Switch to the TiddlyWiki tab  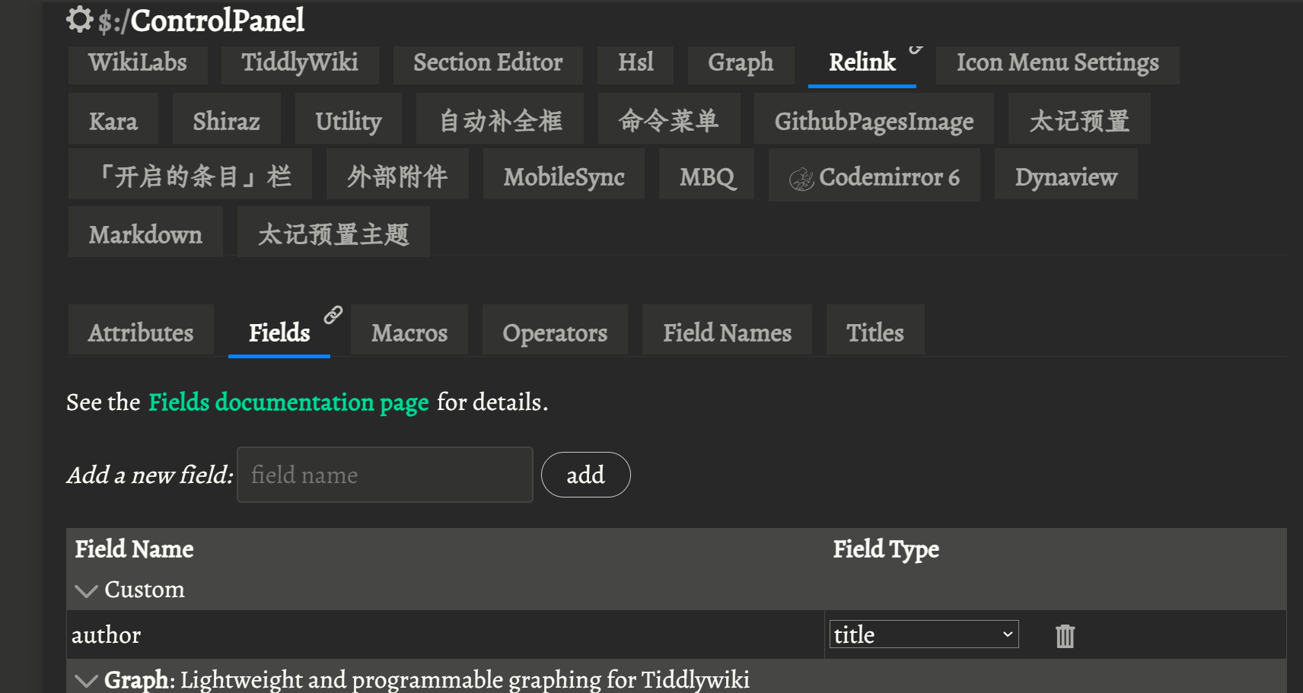coord(300,64)
